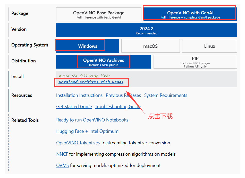Check the System Requirements
The height and width of the screenshot is (178, 245).
coord(166,95)
